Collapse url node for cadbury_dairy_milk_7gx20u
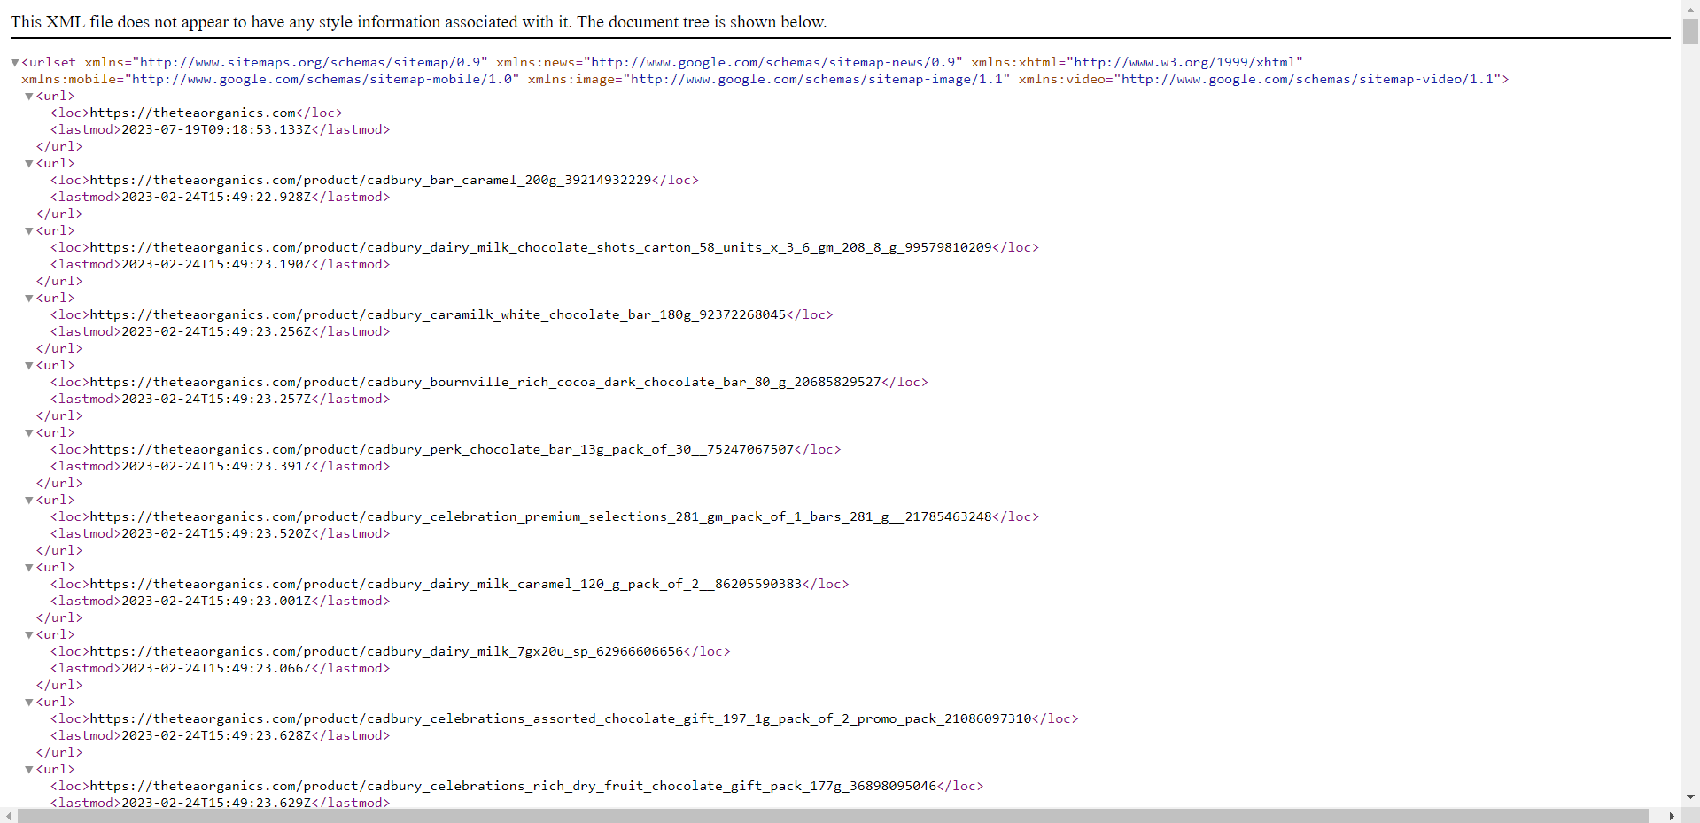 point(29,635)
